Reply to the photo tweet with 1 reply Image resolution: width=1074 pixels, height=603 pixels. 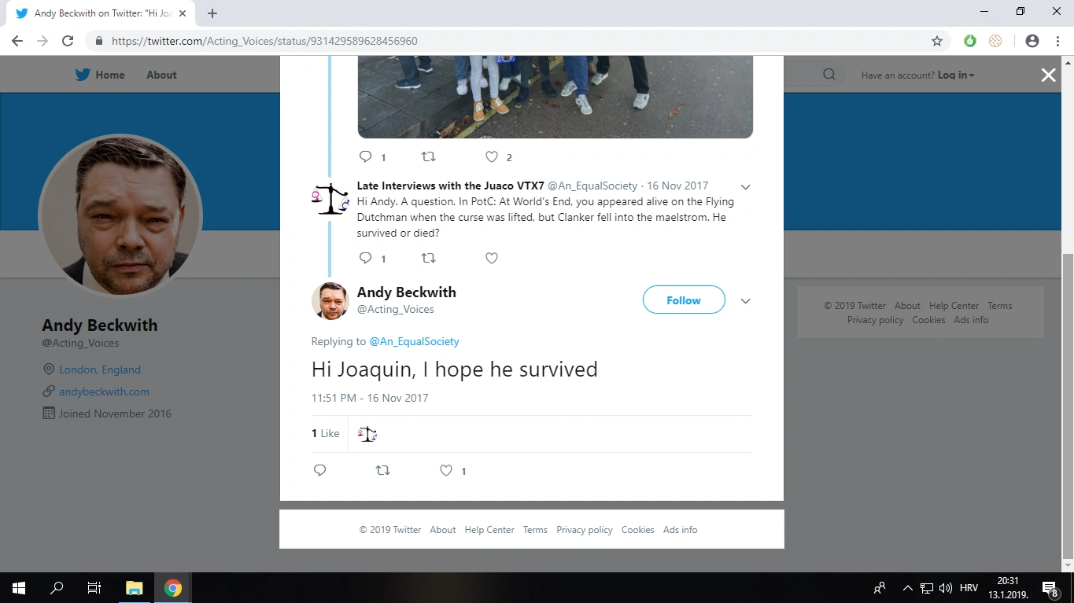tap(365, 156)
